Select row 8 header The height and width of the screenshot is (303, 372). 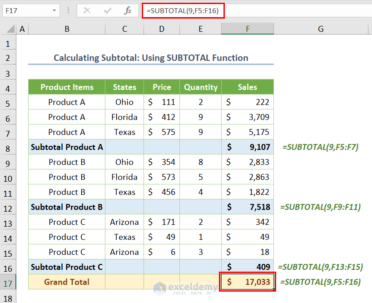[x=8, y=147]
